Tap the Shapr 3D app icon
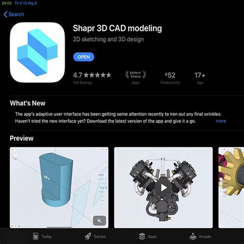The width and height of the screenshot is (244, 244). 38,53
